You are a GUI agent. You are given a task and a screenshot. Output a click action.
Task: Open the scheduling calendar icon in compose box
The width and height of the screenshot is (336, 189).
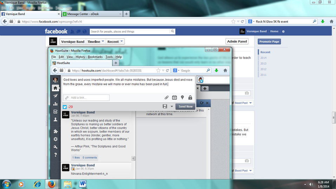[174, 98]
